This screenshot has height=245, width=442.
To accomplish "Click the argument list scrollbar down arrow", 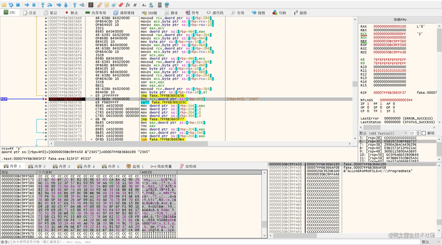I will pos(440,159).
